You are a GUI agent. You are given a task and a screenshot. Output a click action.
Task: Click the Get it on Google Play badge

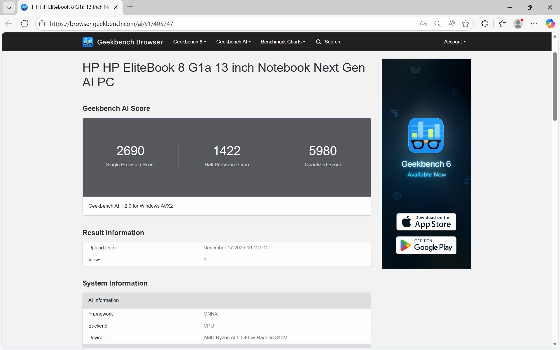click(x=426, y=245)
